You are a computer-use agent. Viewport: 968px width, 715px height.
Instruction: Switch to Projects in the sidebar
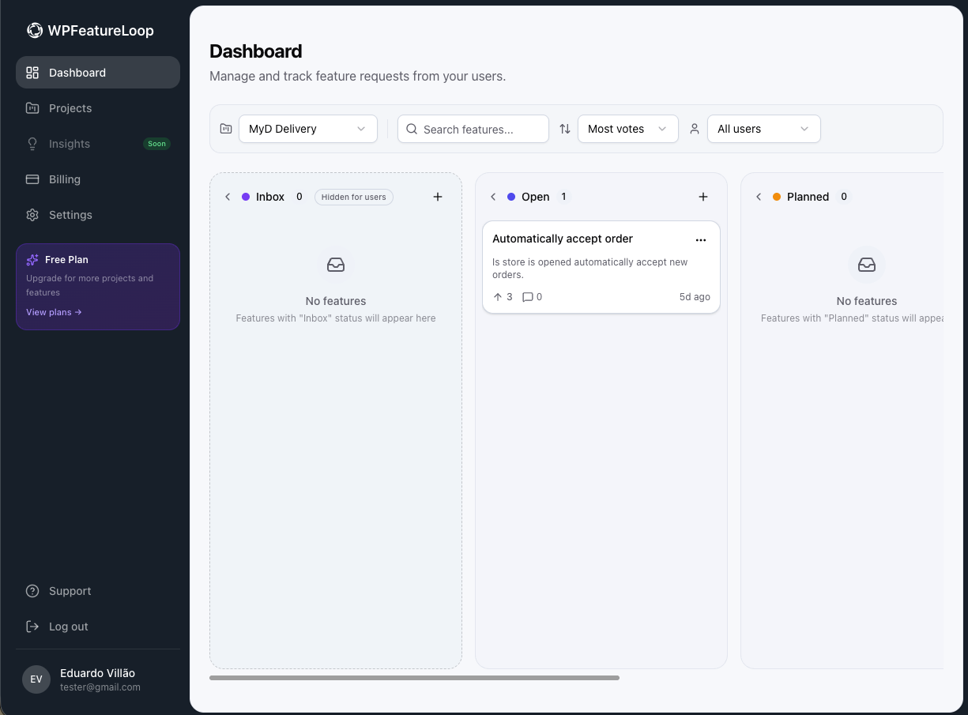[x=70, y=108]
